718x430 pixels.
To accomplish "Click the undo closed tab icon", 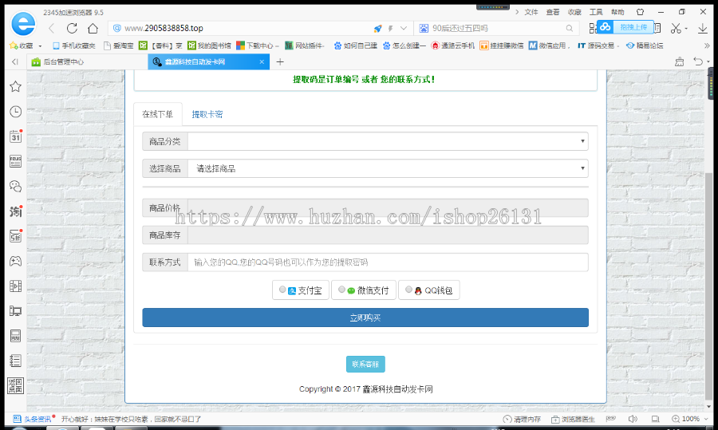I will [x=697, y=61].
